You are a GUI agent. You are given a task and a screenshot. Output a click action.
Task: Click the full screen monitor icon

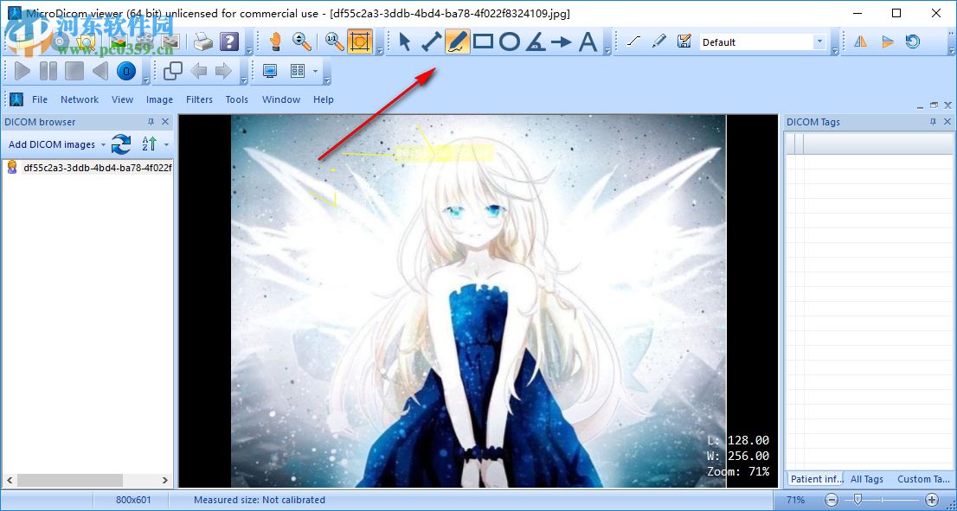coord(270,72)
